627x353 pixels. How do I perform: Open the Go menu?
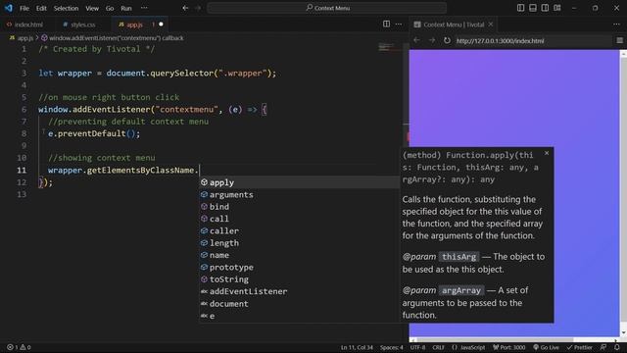click(x=110, y=8)
